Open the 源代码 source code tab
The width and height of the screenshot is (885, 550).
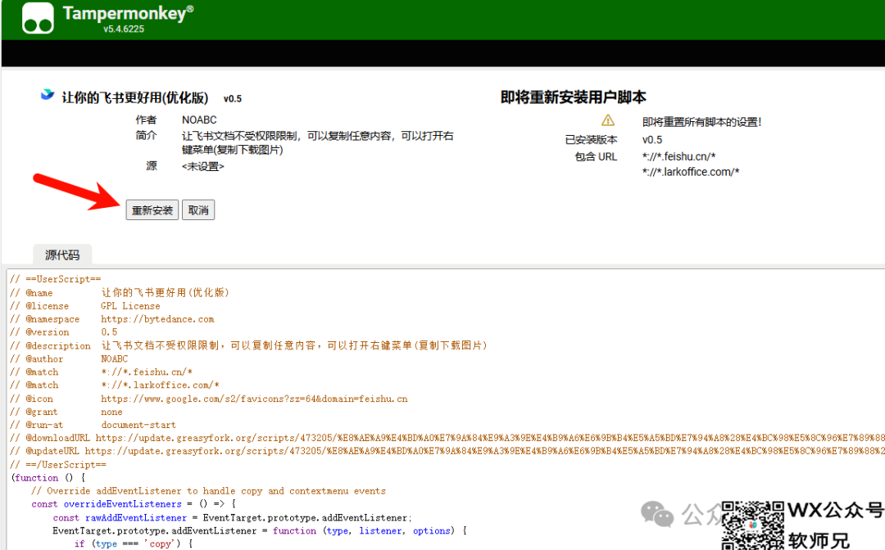coord(62,255)
